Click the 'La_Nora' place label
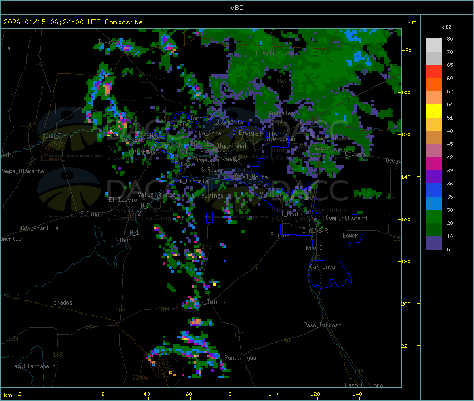This screenshot has height=401, width=474. tap(210, 133)
